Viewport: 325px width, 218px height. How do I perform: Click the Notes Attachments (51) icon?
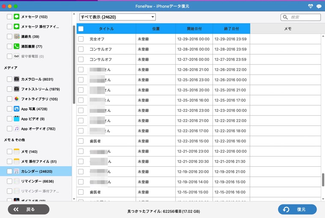(x=17, y=161)
